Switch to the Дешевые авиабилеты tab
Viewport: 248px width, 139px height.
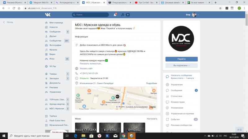coord(172,2)
